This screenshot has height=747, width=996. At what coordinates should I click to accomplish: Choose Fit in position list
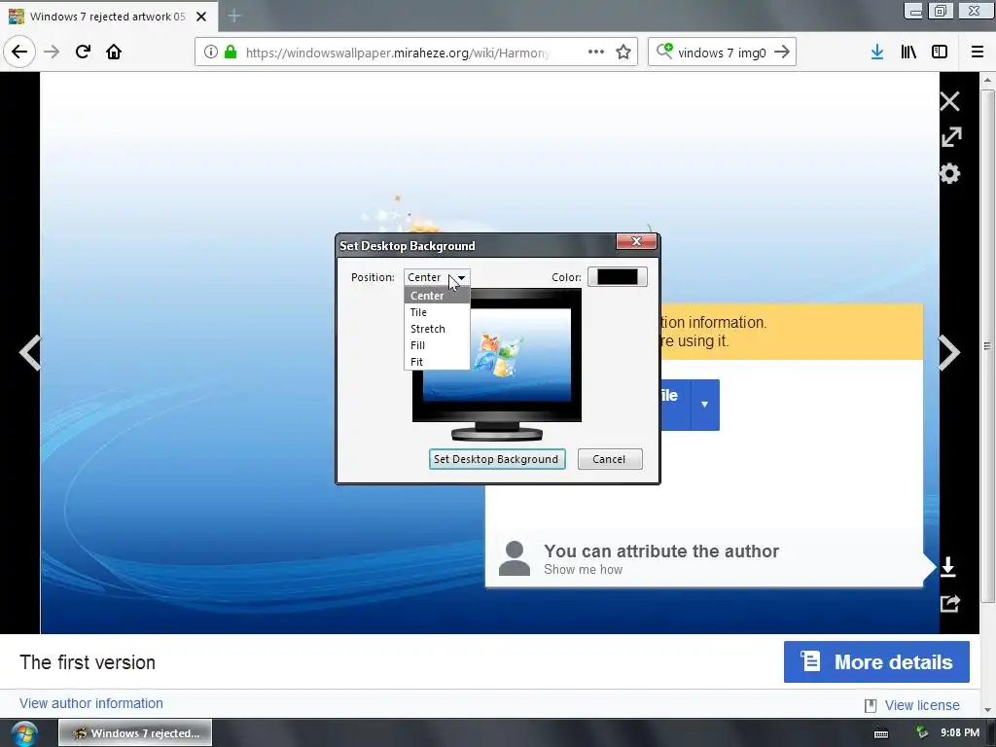tap(437, 362)
